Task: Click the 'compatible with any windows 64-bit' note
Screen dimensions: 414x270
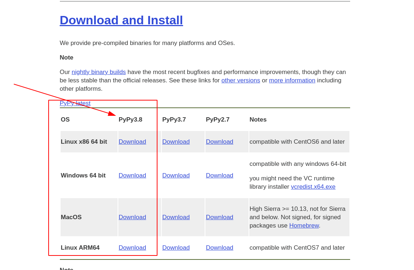Action: point(298,164)
